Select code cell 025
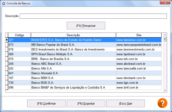The width and height of the screenshot is (172, 112). pyautogui.click(x=20, y=68)
